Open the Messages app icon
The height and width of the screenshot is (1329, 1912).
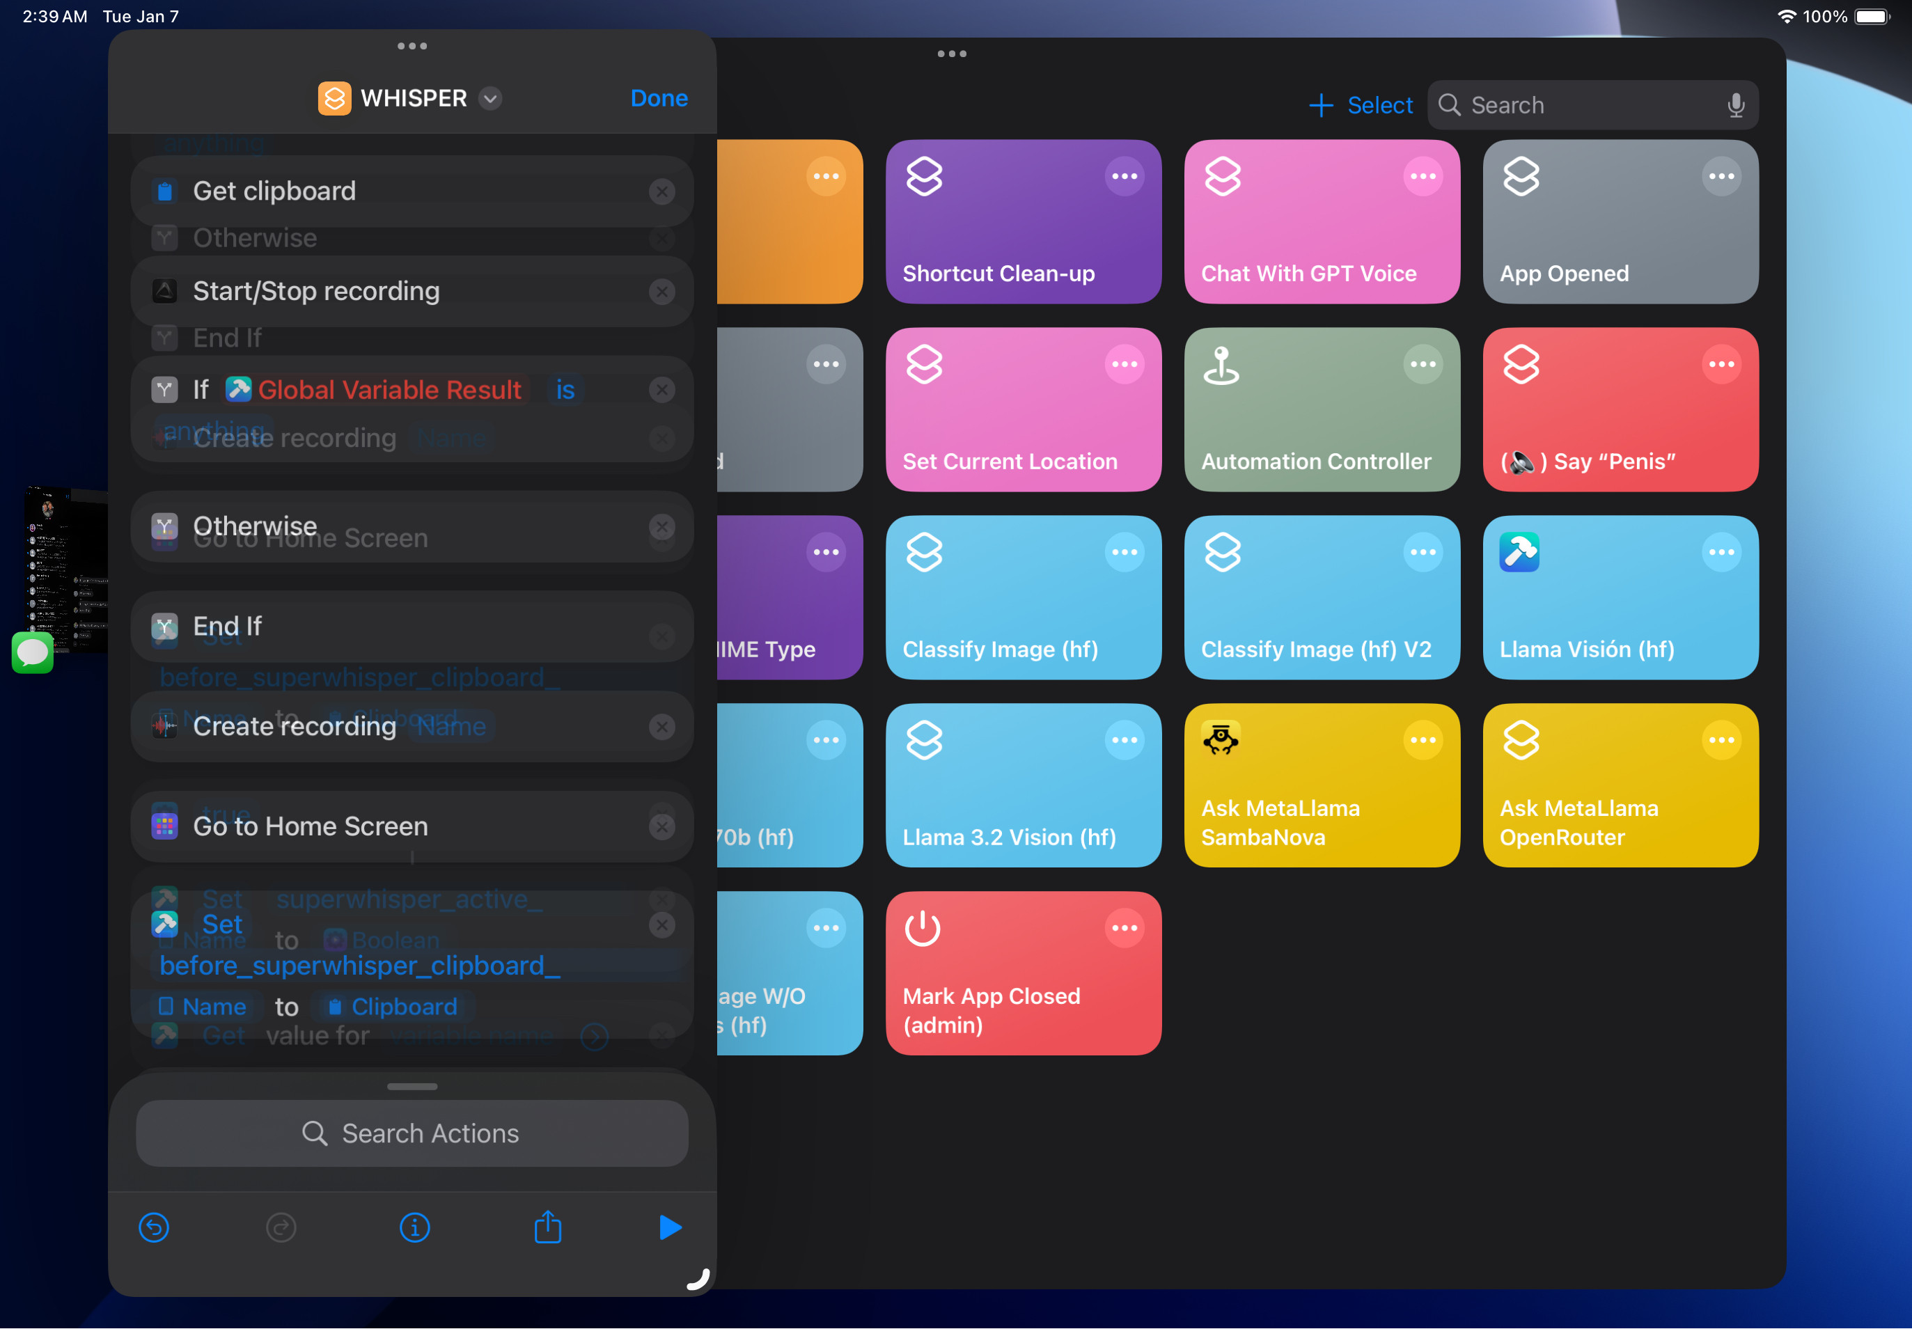pos(33,652)
